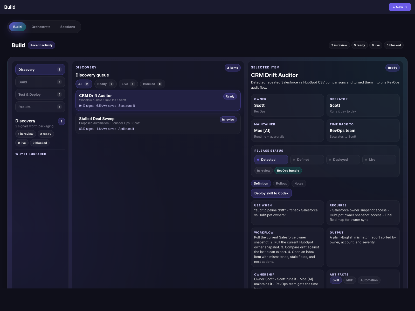This screenshot has height=311, width=415.
Task: Click the 0 live sidebar chip
Action: click(x=22, y=143)
